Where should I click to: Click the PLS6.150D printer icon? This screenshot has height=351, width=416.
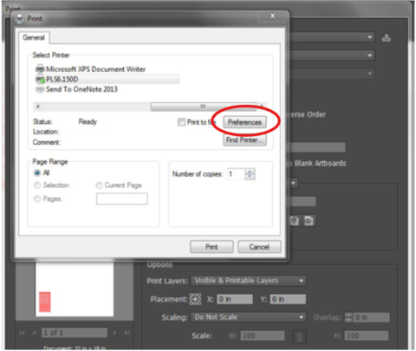tap(40, 79)
